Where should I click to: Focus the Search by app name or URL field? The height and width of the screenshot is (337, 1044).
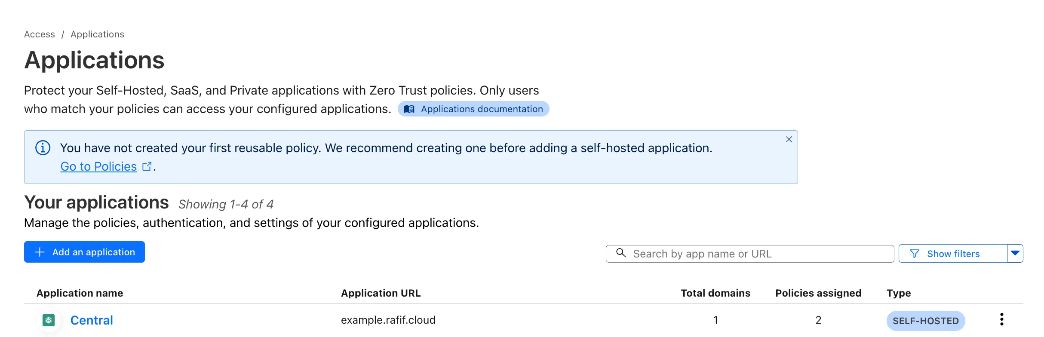[757, 254]
